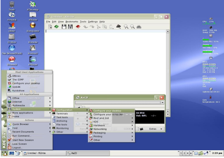
Task: Switch to the KsCD taskbar button
Action: 88,153
